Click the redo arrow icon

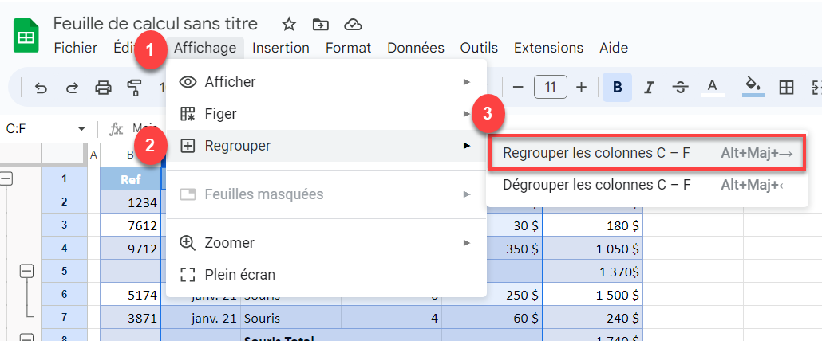72,88
